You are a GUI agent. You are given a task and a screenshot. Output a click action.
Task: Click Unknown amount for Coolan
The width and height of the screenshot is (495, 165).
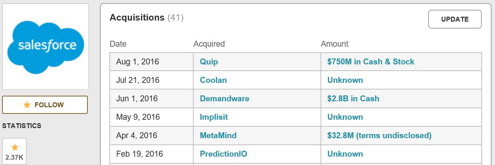345,80
